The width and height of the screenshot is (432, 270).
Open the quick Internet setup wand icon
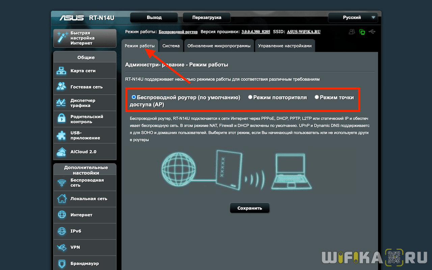[62, 38]
